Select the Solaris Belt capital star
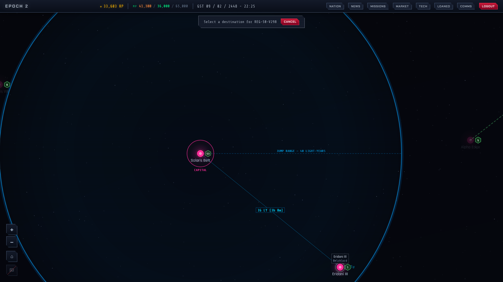The height and width of the screenshot is (282, 503). (200, 154)
